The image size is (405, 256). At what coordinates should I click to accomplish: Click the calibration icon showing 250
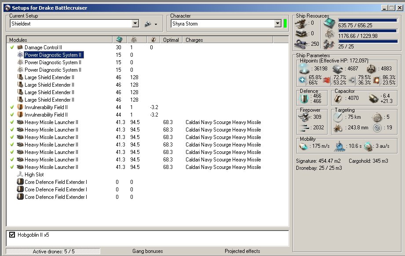tap(301, 44)
